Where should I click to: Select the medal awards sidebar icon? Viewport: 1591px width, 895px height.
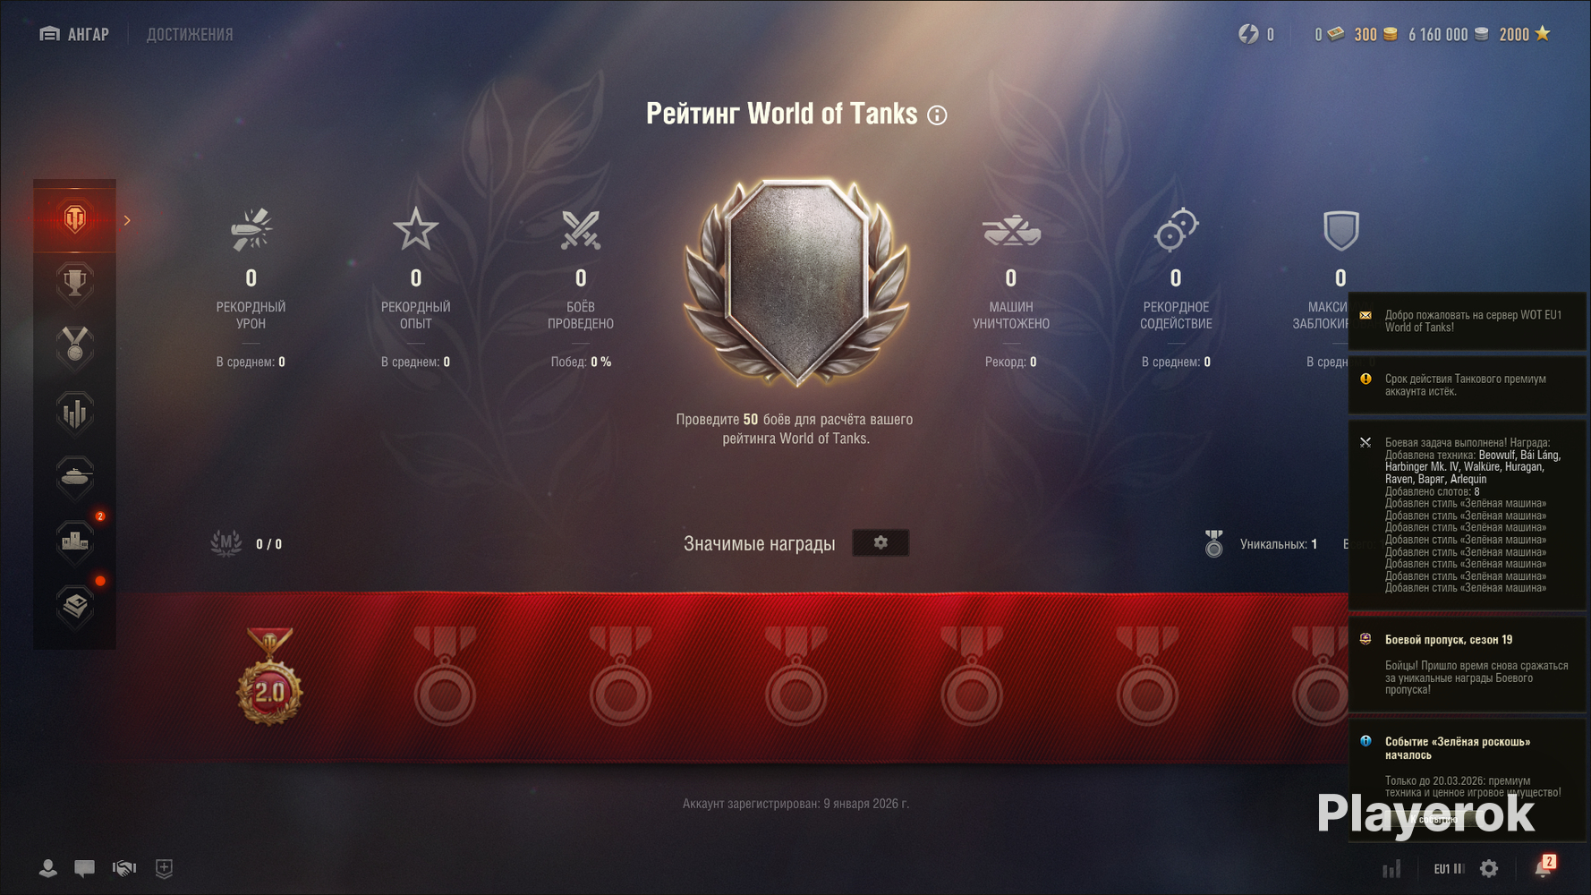(75, 346)
